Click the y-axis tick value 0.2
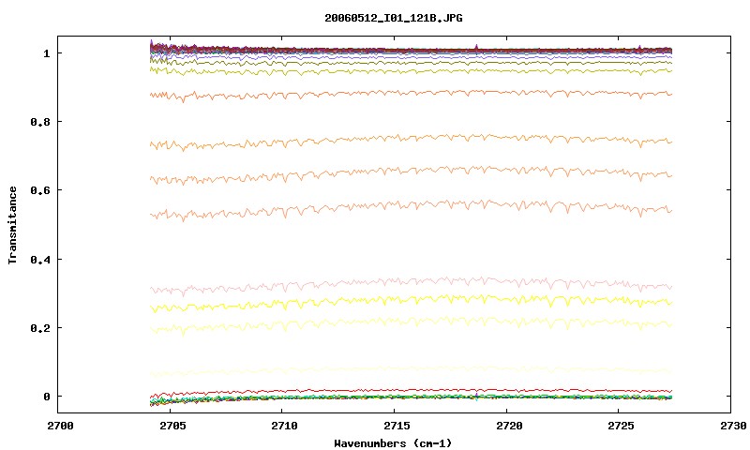This screenshot has height=450, width=750. pos(40,328)
